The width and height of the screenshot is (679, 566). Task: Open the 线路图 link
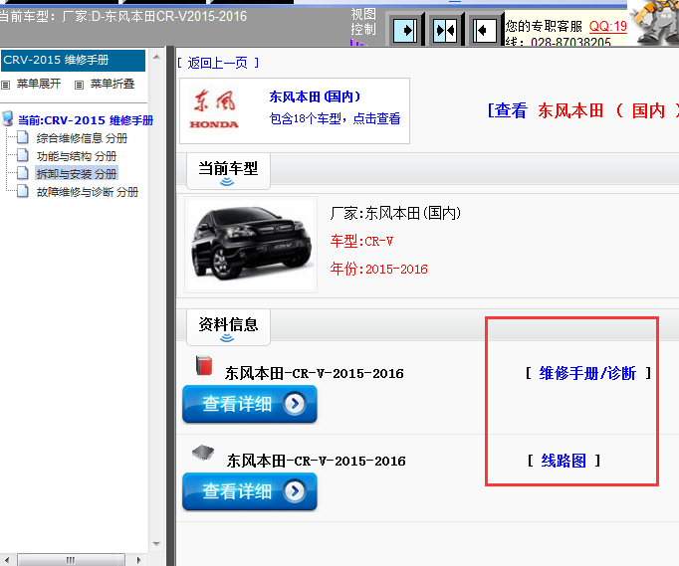click(564, 461)
